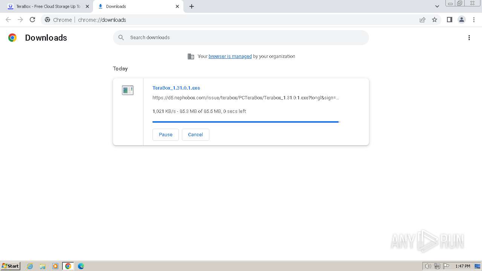Switch to the TeraBox Free Cloud Storage tab

48,6
